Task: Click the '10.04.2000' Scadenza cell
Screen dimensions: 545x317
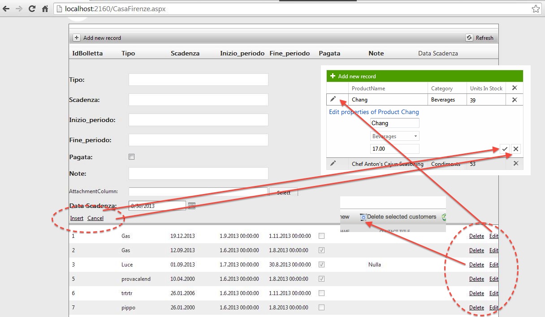Action: pyautogui.click(x=183, y=279)
